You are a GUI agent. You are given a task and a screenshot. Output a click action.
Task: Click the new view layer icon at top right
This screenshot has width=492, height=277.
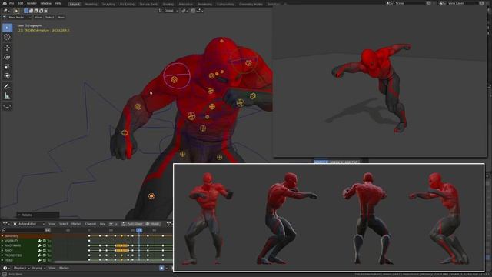coord(482,3)
